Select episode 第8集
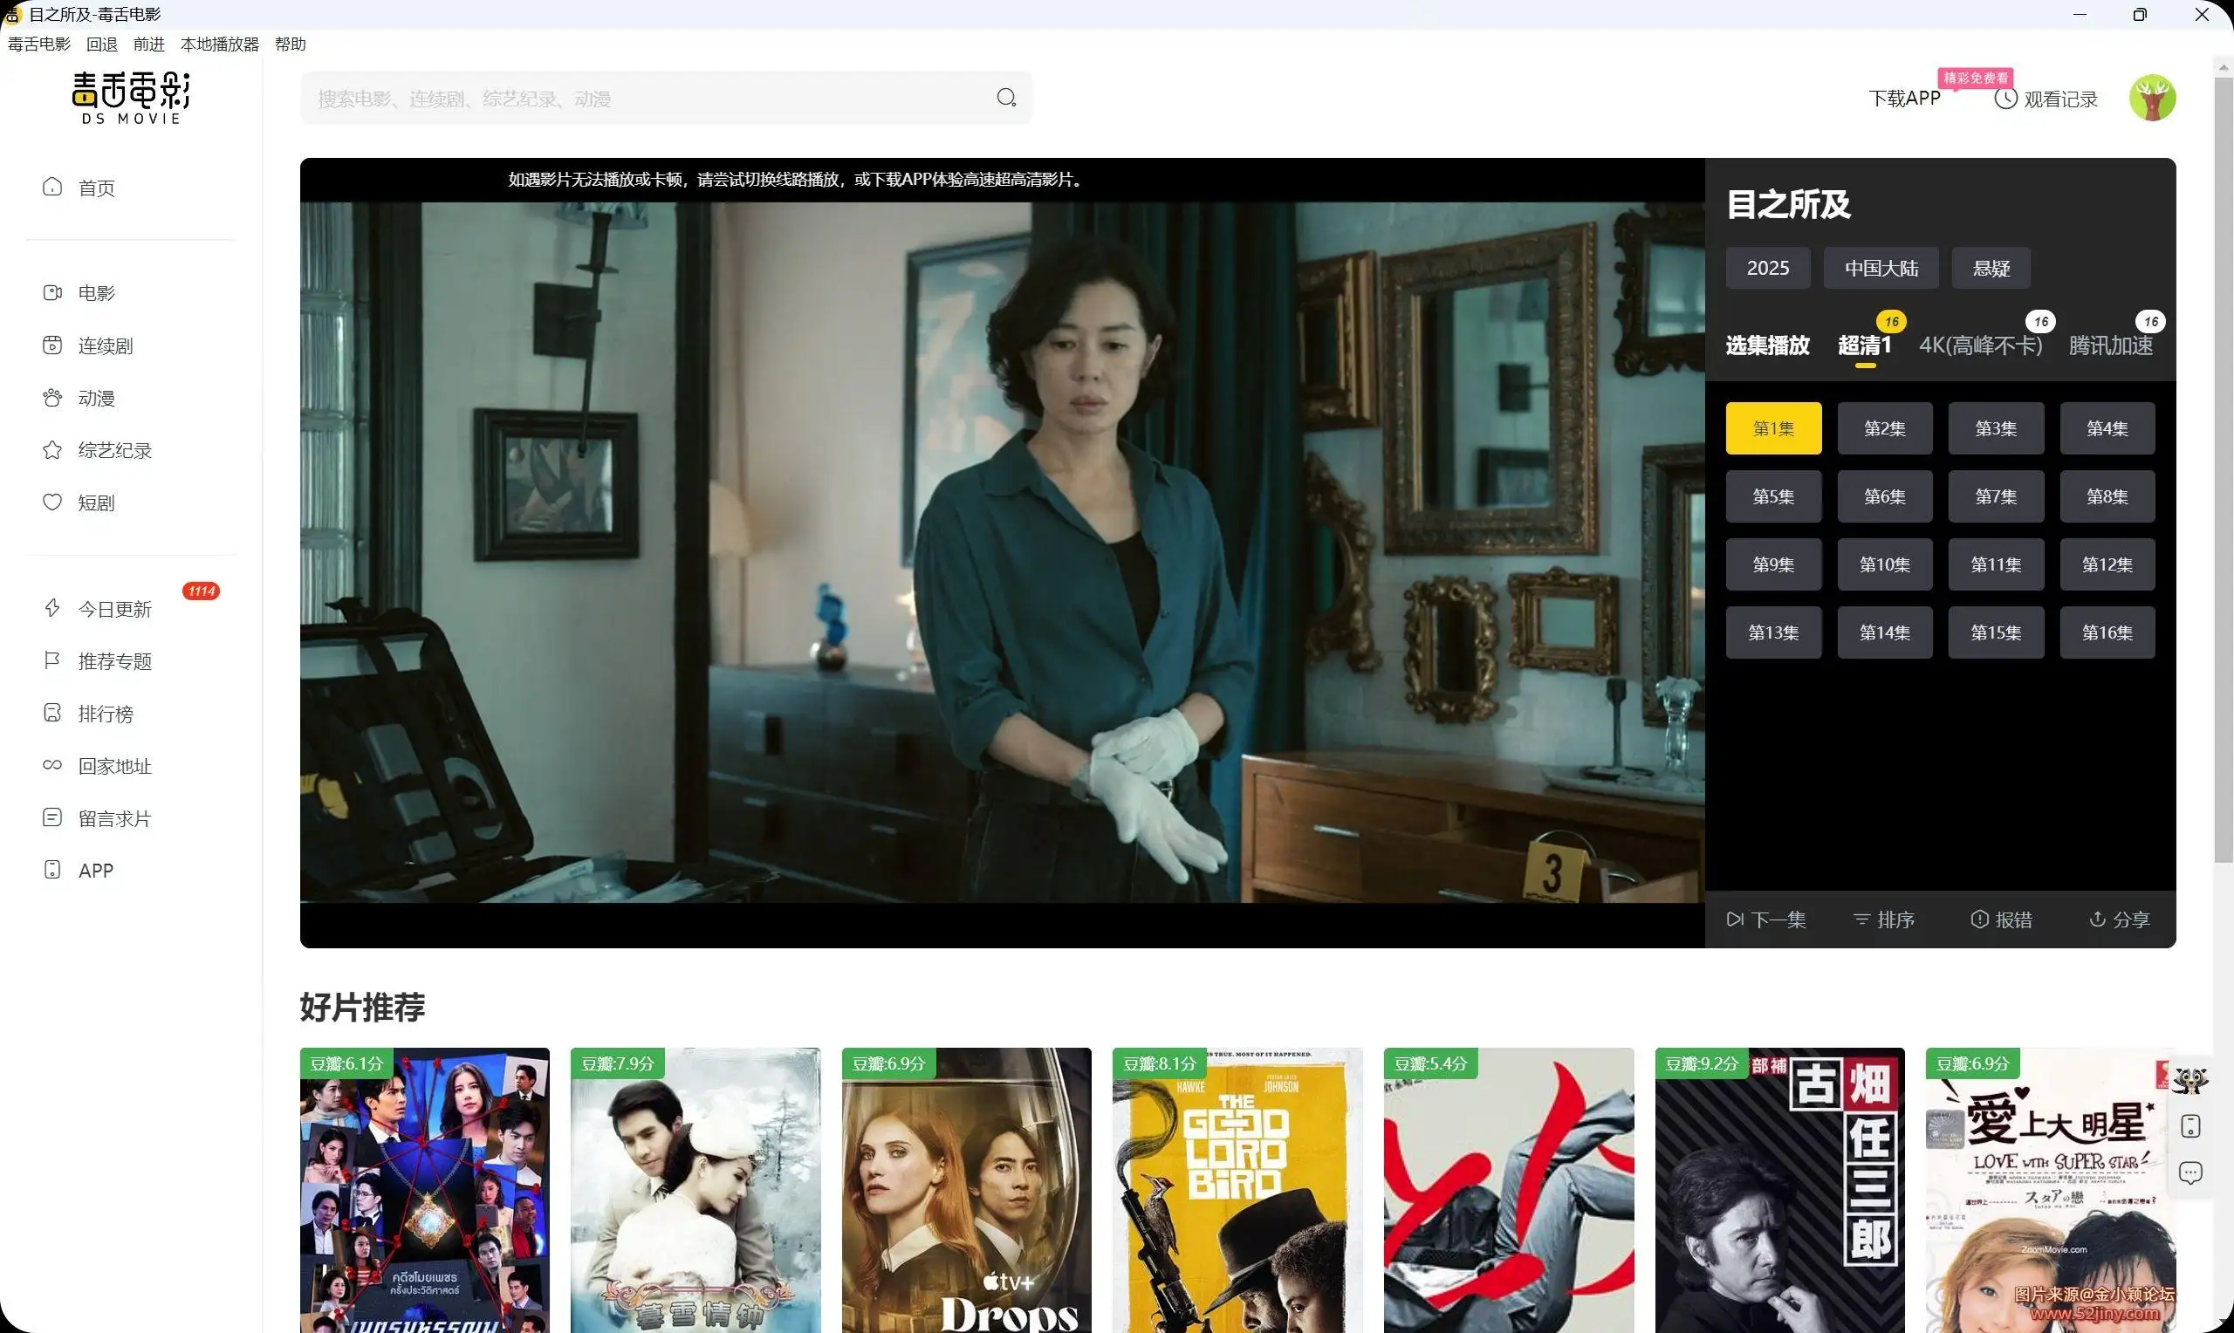Screen dimensions: 2234x1333 pyautogui.click(x=2107, y=496)
